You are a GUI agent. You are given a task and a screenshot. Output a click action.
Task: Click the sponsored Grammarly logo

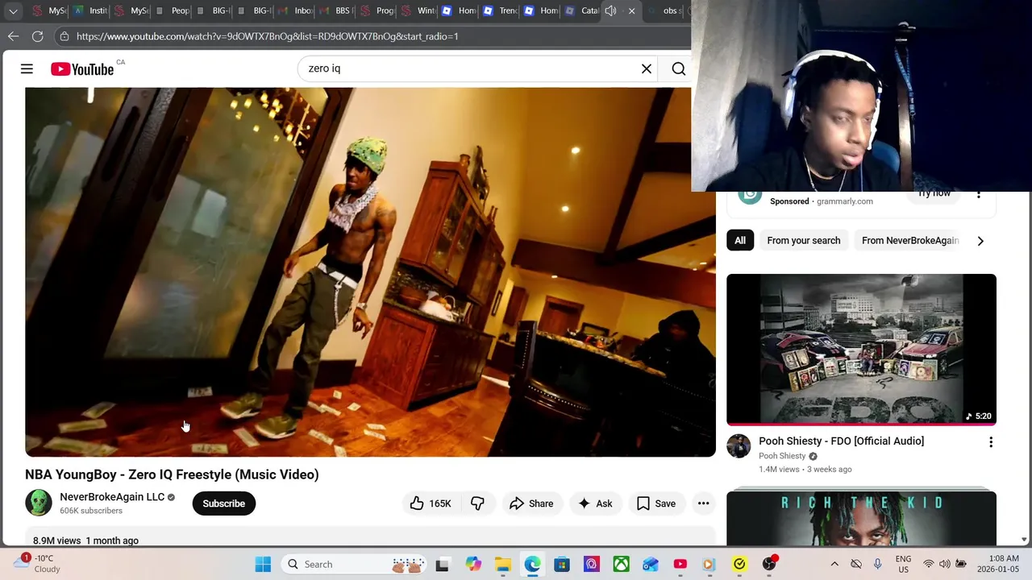pos(750,197)
